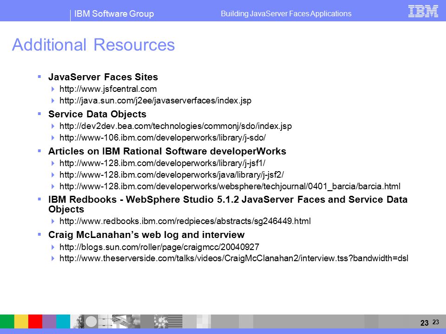Select the 'IBM Redbooks - WebSphere Studio 5.1.2' heading
446x334 pixels.
coord(228,204)
